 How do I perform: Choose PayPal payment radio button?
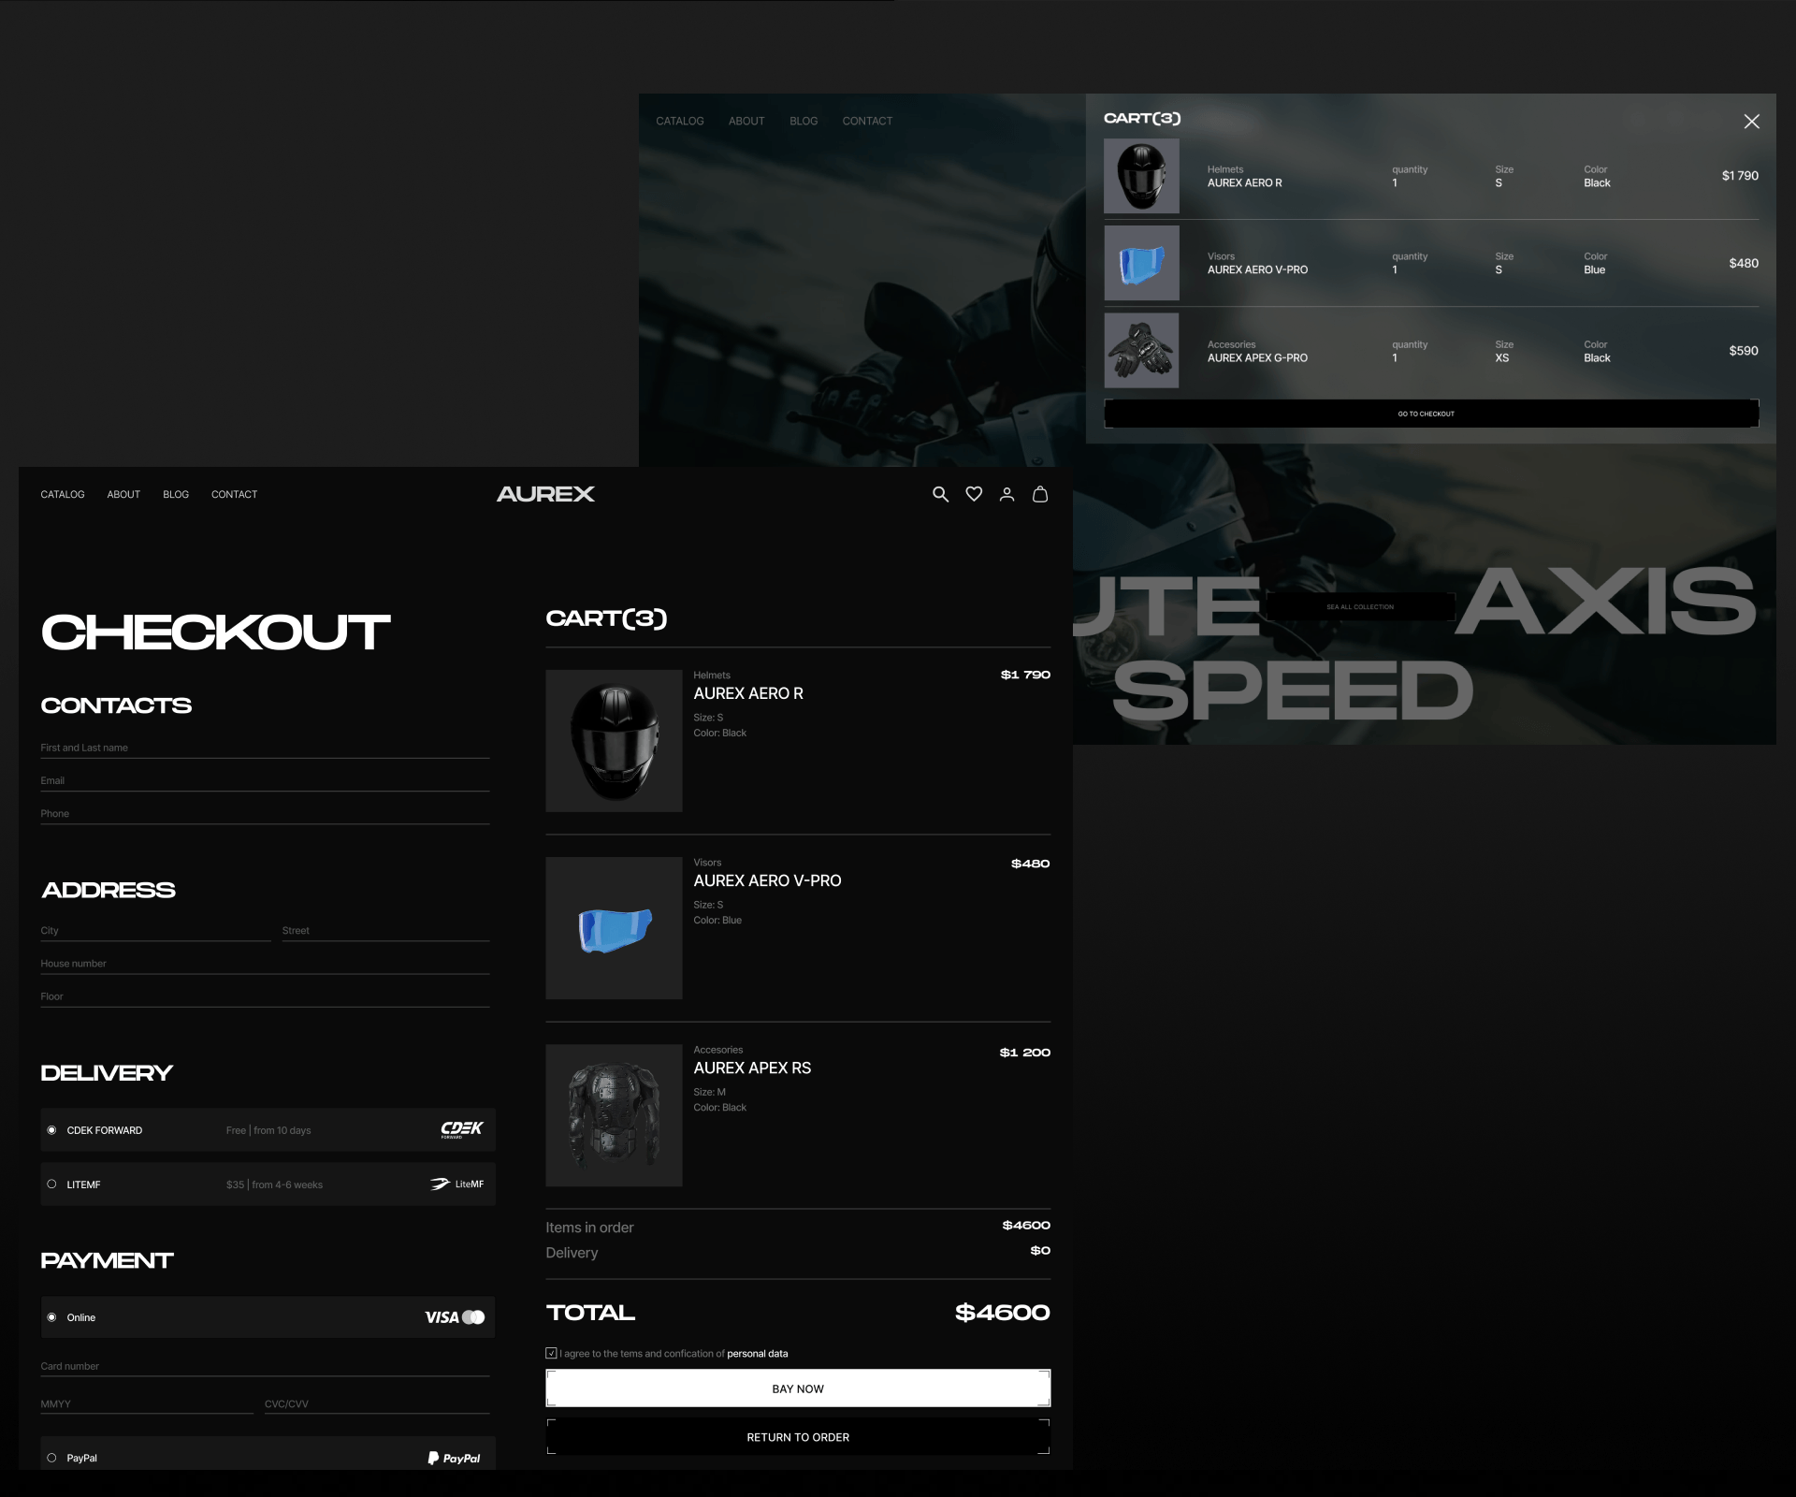point(52,1458)
